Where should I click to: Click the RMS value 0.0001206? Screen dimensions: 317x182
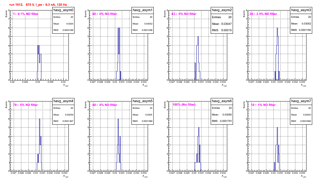(x=147, y=30)
